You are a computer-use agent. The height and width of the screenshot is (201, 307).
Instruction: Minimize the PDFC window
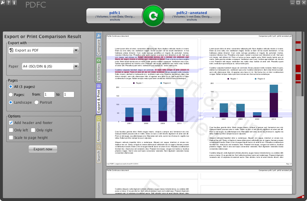click(x=292, y=3)
